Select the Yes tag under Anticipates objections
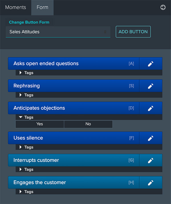This screenshot has width=171, height=204. tap(40, 124)
